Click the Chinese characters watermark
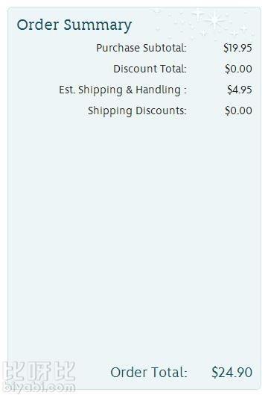268x395 pixels. coord(39,371)
